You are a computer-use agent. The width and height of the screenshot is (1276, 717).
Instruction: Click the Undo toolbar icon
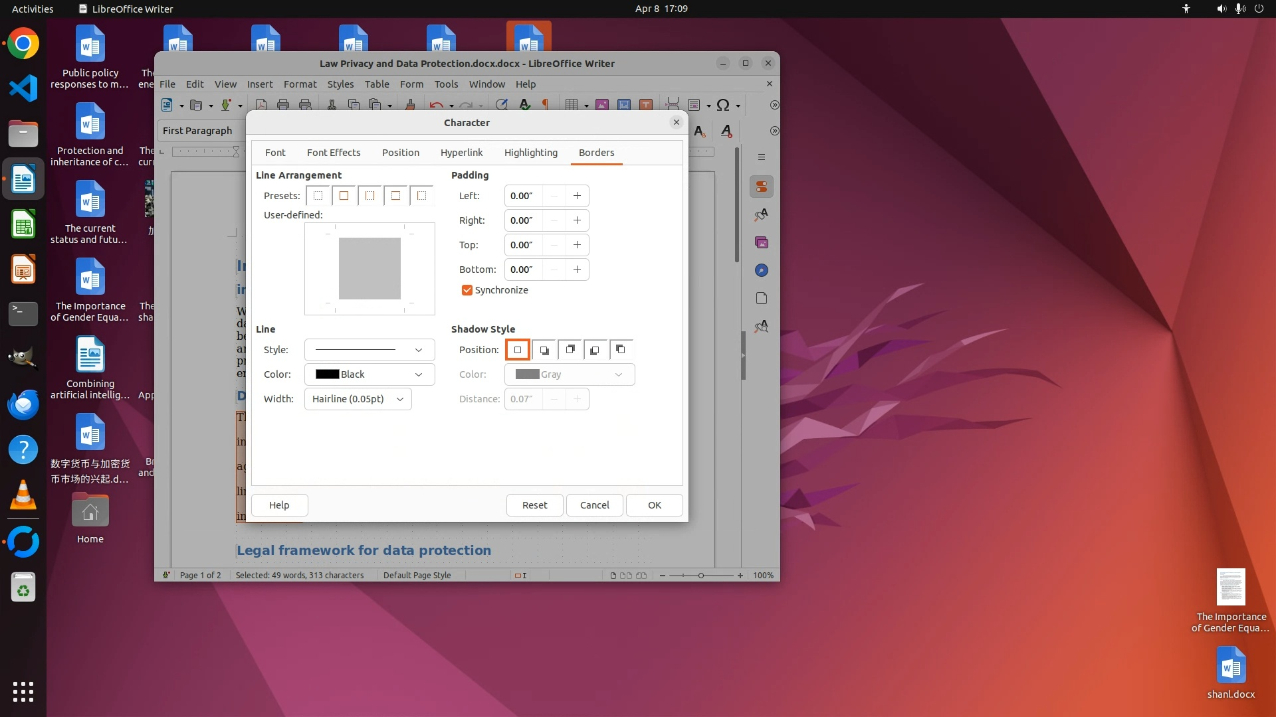[x=436, y=105]
